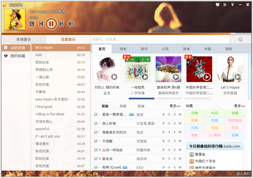253x178 pixels.
Task: Click 加入我们 link at bottom
Action: tap(243, 174)
